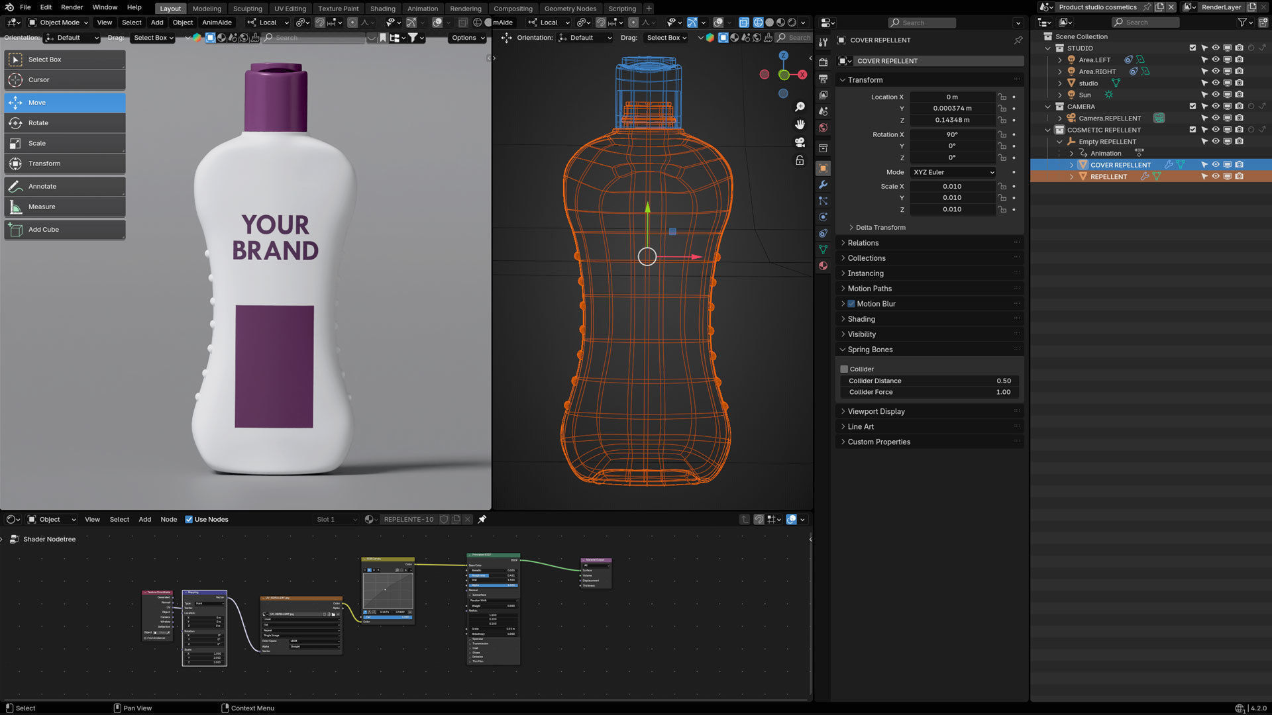Viewport: 1272px width, 715px height.
Task: Add new collection in outliner
Action: (x=1263, y=23)
